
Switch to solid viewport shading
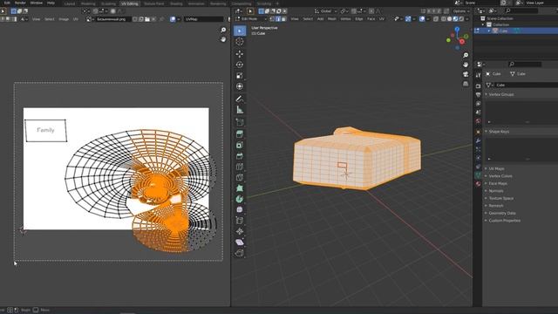click(x=450, y=19)
